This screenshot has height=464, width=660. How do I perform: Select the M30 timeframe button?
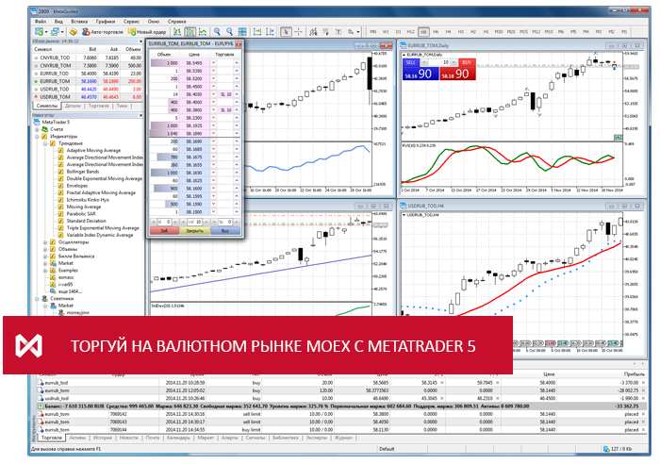point(499,32)
